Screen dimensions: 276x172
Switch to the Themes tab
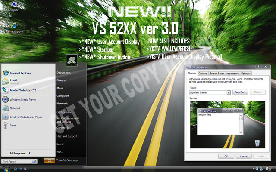[x=191, y=73]
